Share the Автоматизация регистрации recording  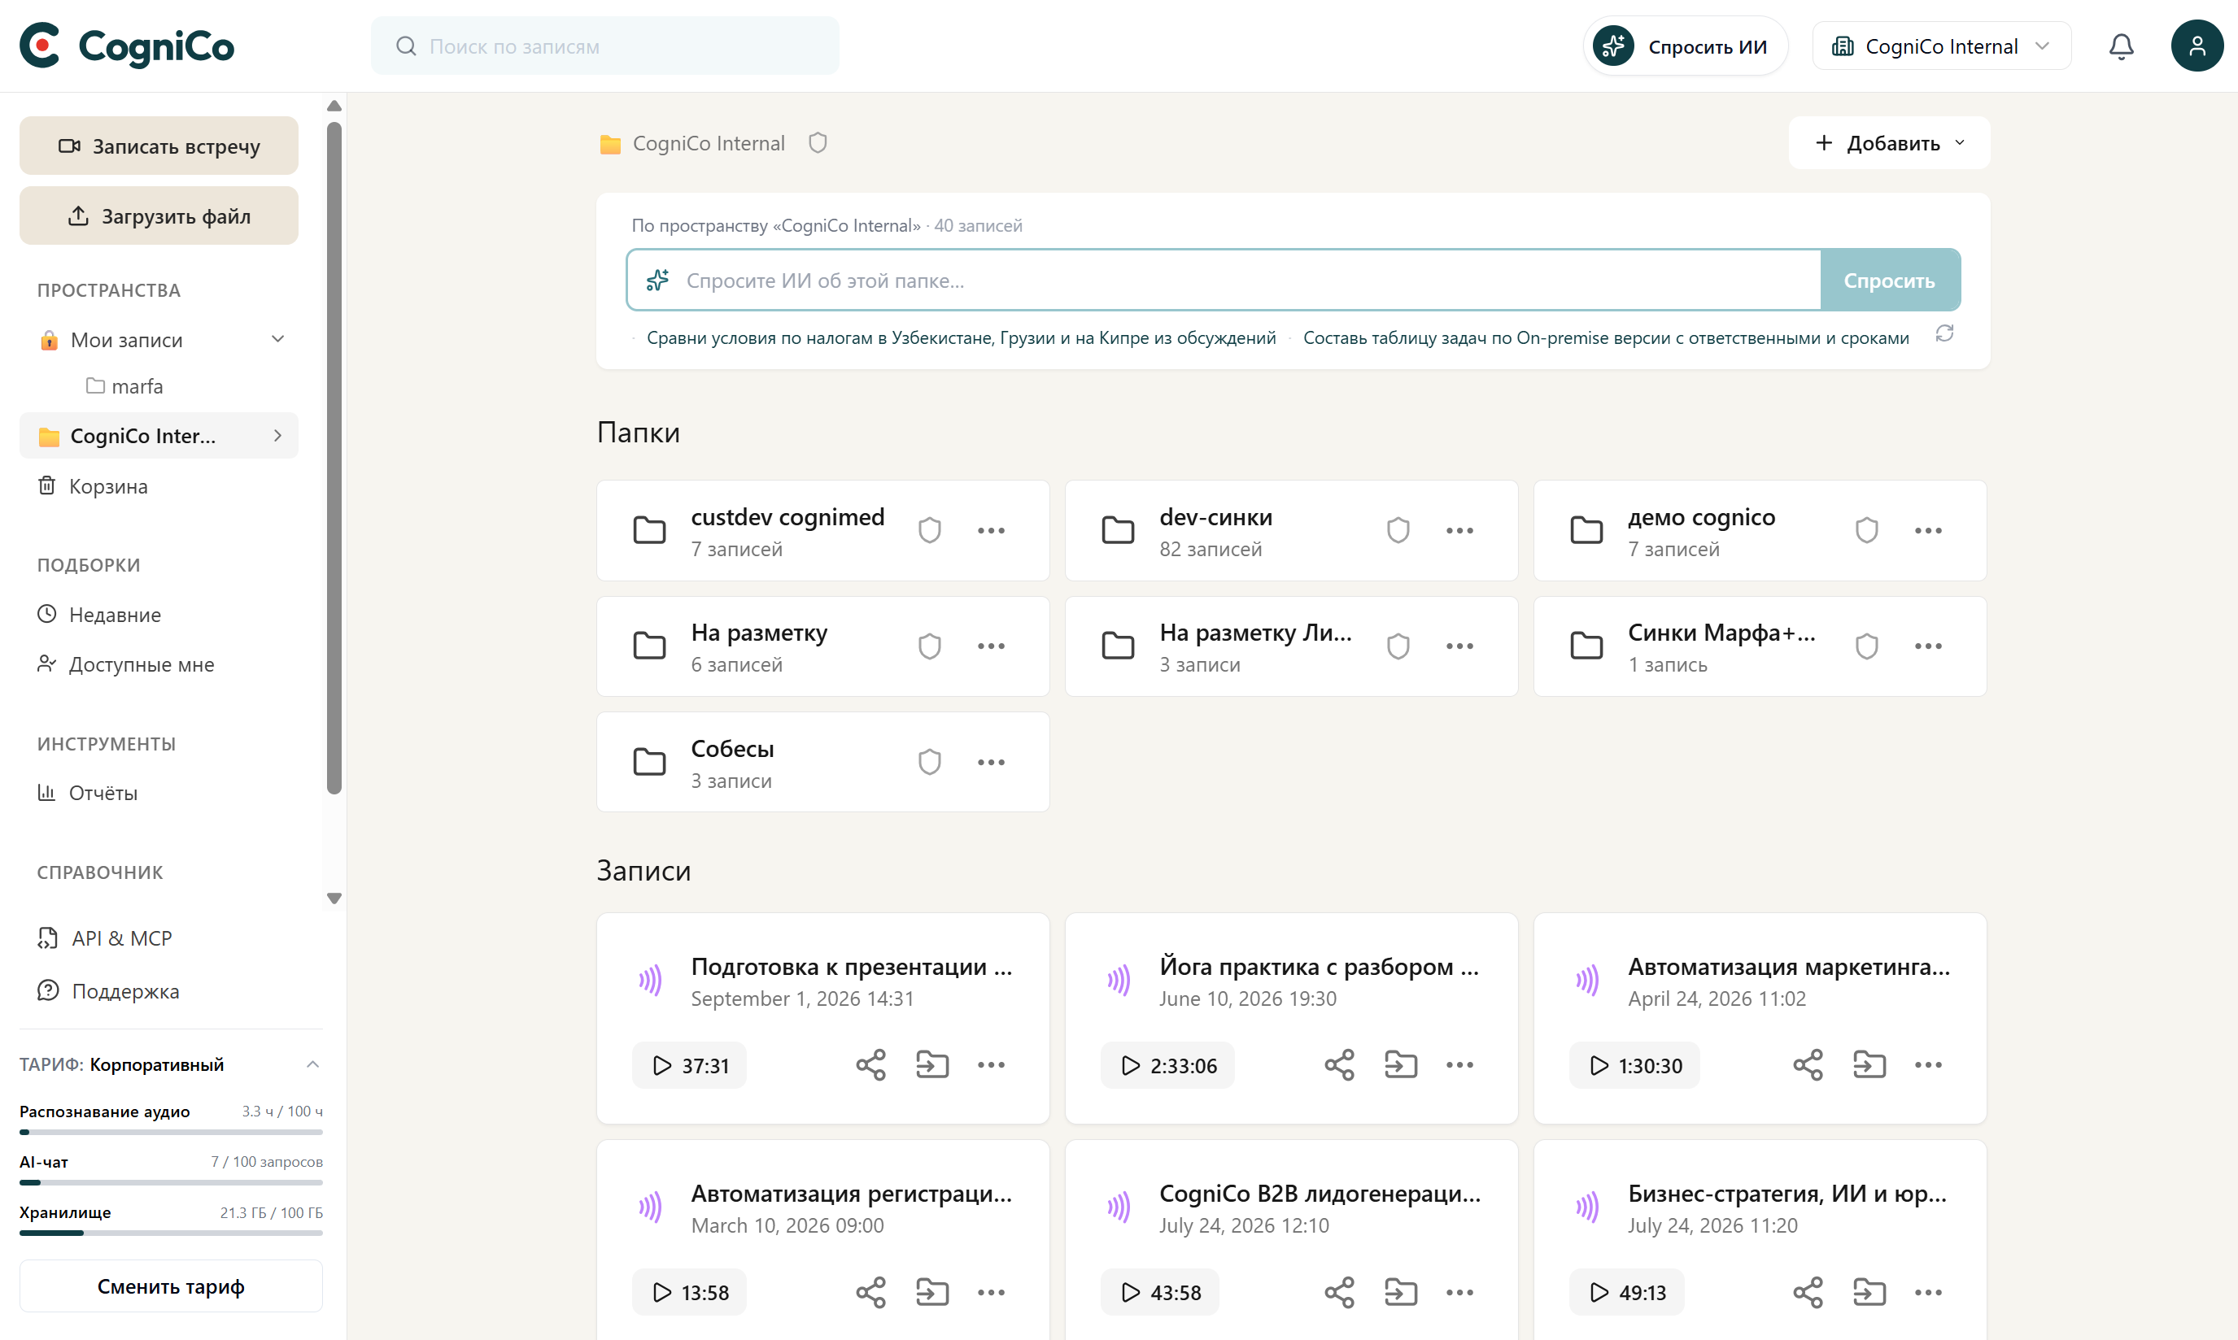(x=870, y=1292)
